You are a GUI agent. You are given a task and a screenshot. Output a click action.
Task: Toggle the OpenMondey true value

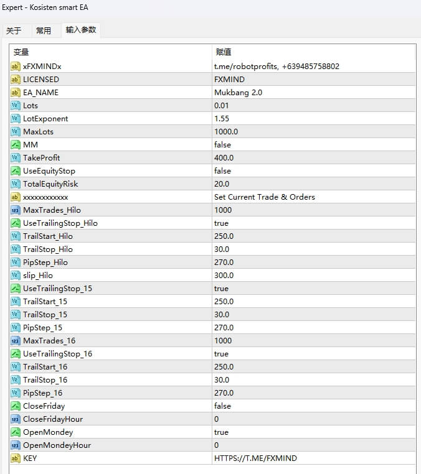(222, 432)
